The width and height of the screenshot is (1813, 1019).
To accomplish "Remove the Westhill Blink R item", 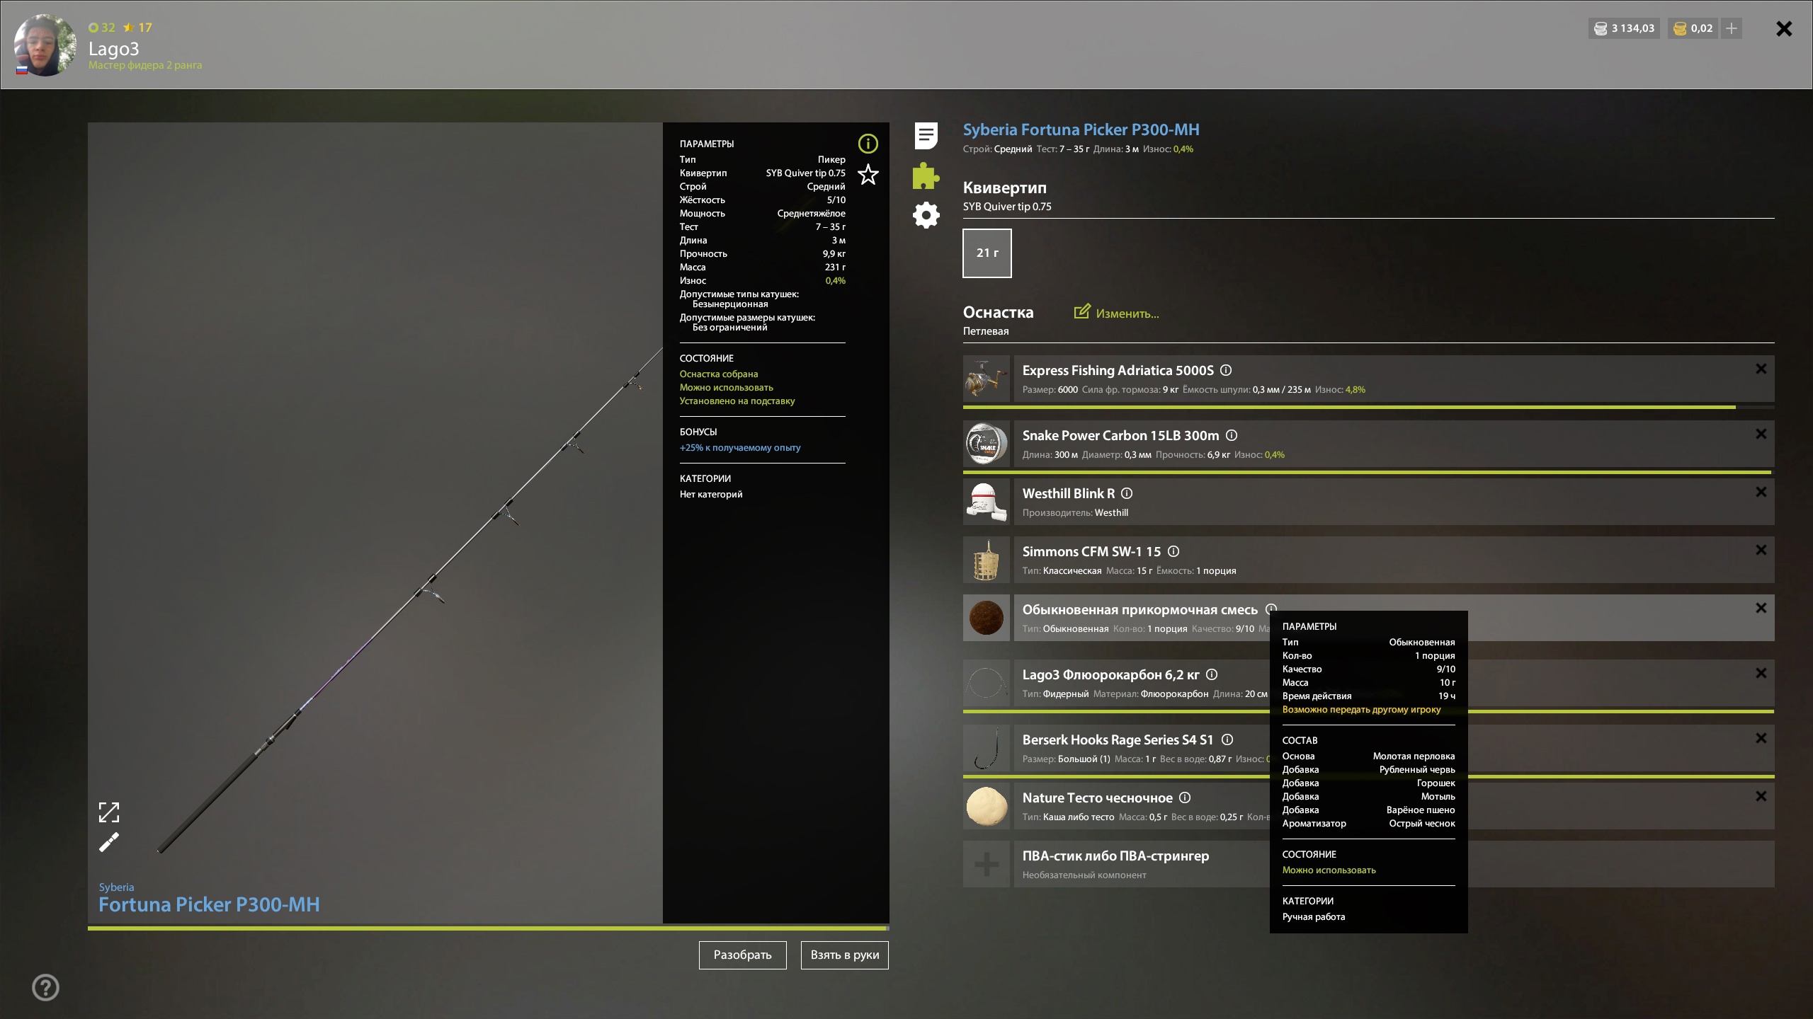I will coord(1761,492).
